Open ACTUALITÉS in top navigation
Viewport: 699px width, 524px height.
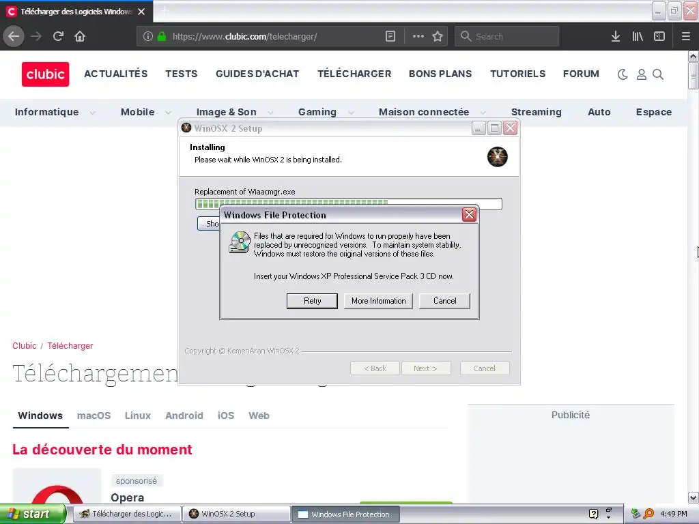[x=116, y=74]
